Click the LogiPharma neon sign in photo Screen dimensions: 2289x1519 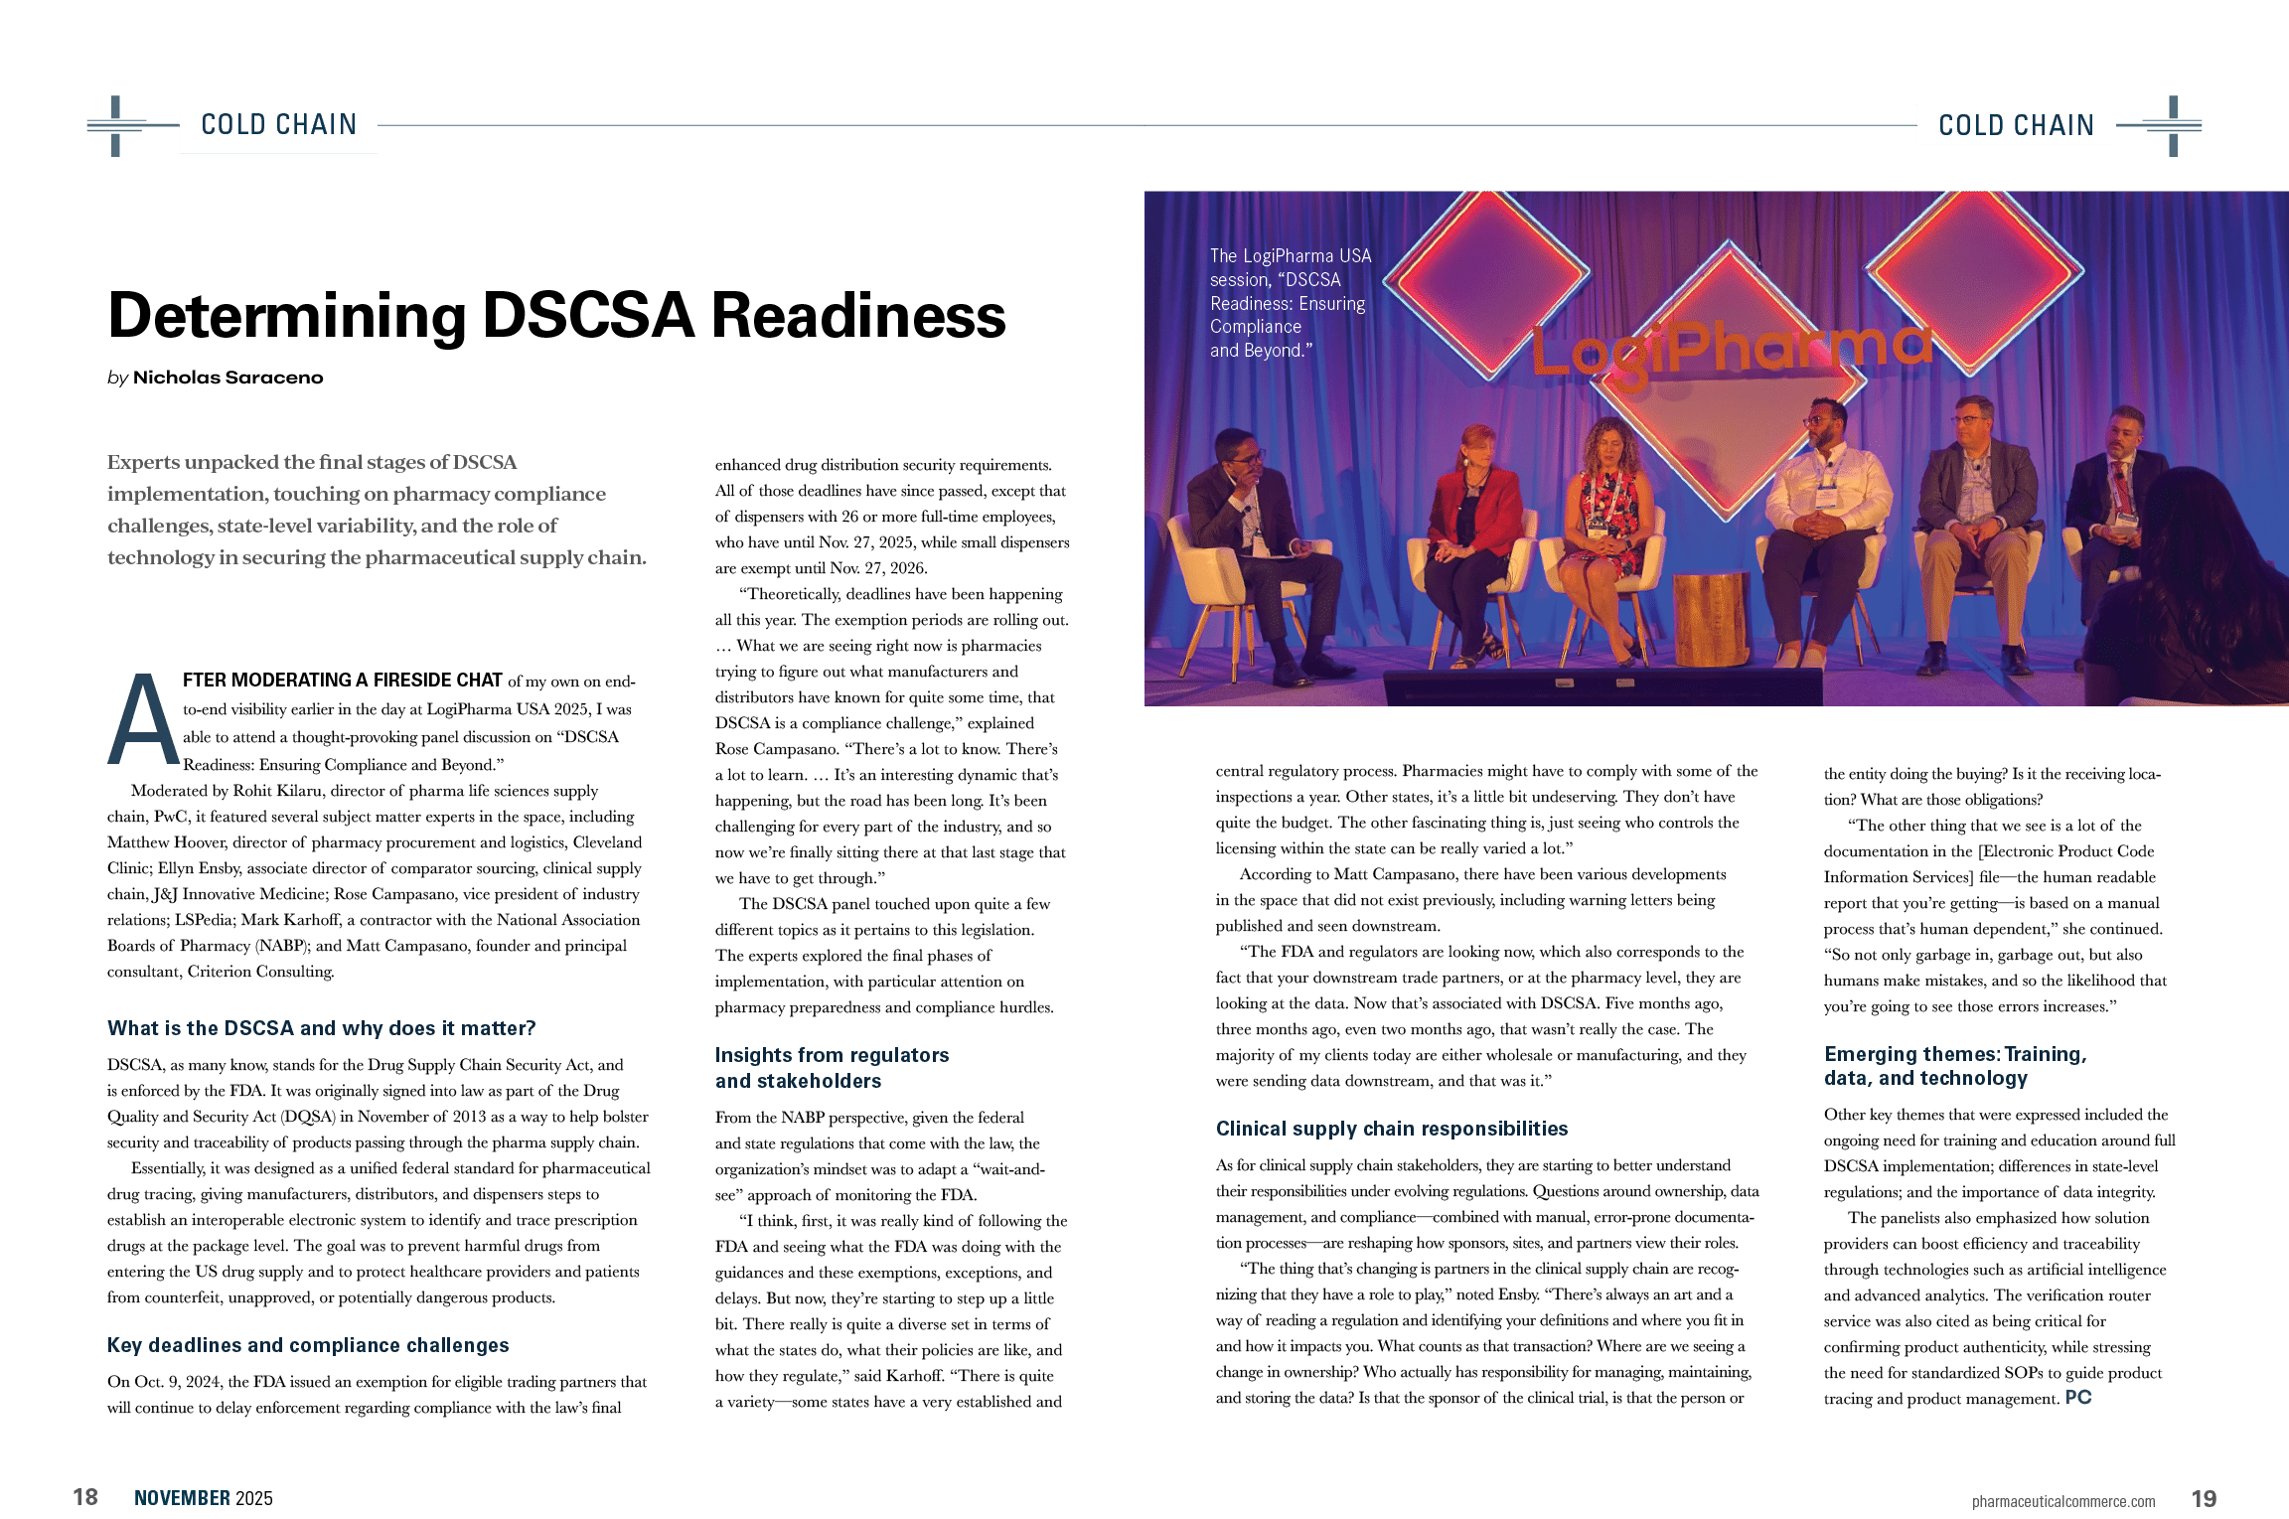point(1731,350)
